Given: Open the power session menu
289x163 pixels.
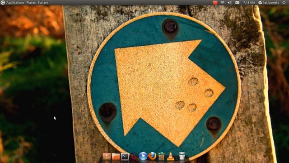Looking at the screenshot, I should point(284,3).
